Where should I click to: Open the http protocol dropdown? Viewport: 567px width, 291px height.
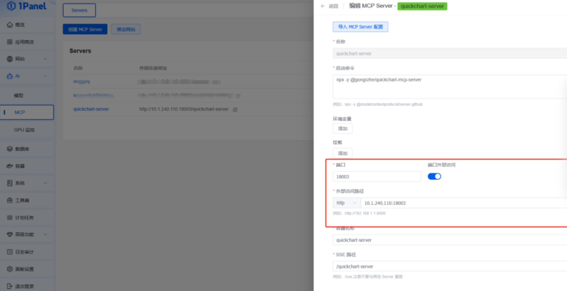346,203
